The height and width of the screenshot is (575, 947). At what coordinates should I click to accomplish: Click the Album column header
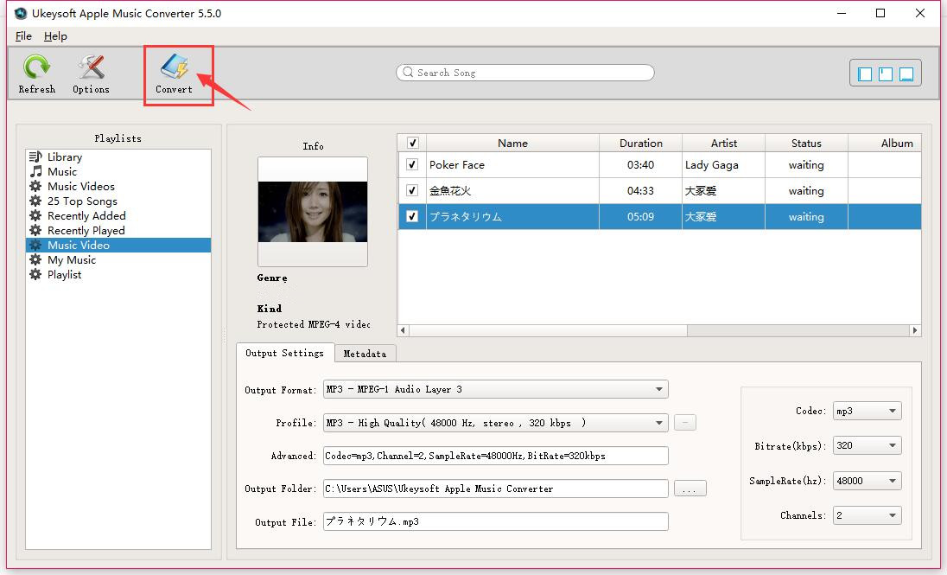[885, 144]
